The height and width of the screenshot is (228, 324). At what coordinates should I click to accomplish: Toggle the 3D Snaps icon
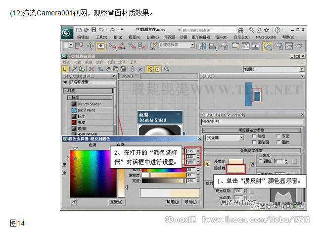[112, 46]
